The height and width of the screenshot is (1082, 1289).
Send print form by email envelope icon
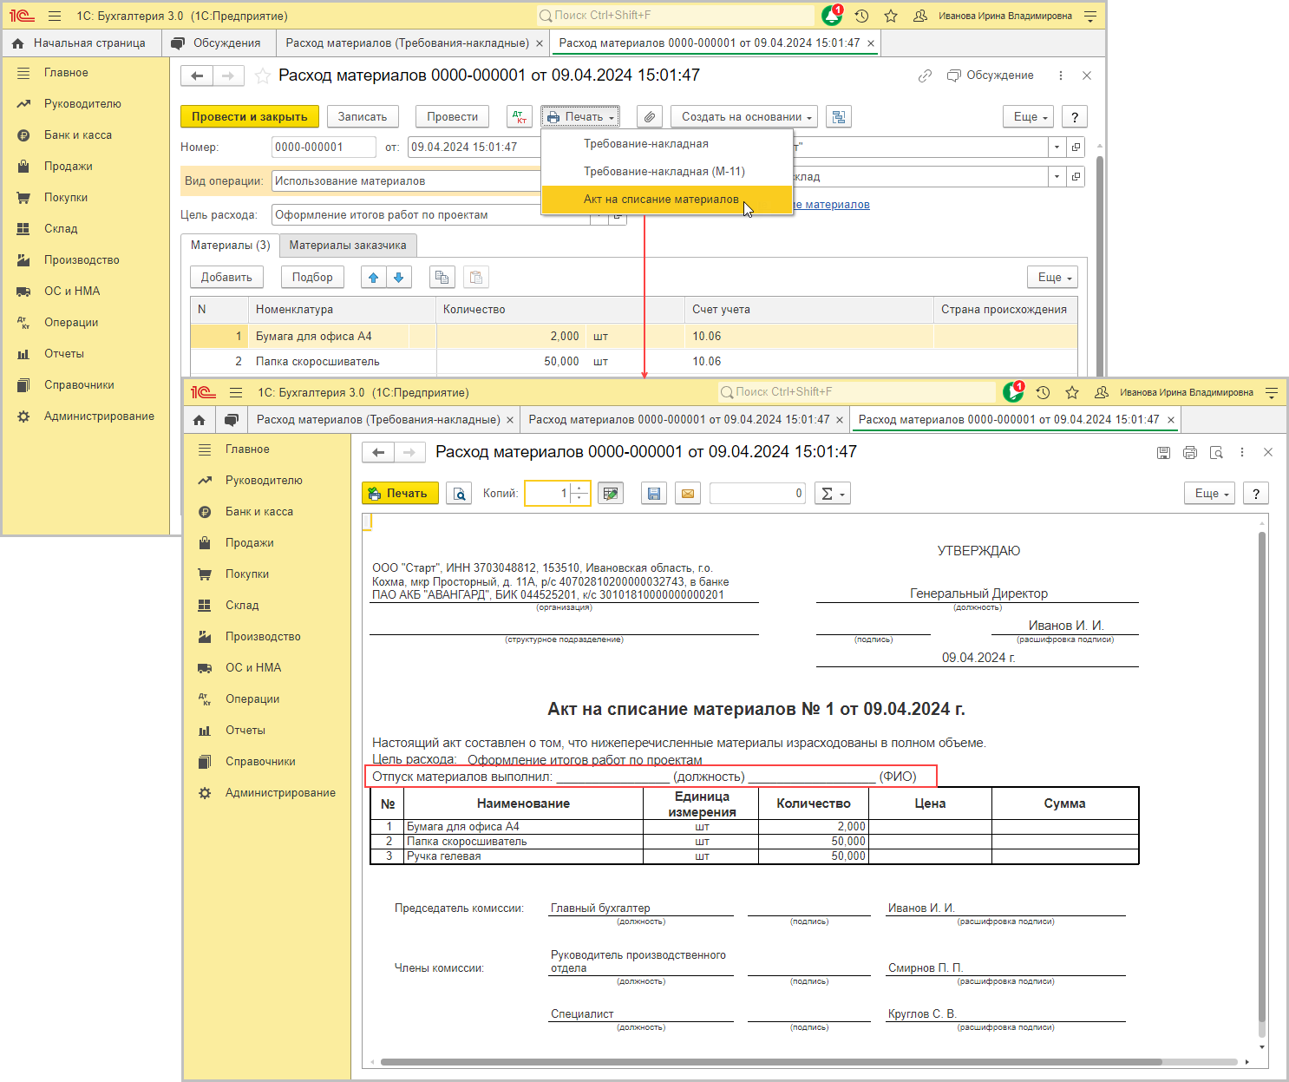click(x=688, y=493)
